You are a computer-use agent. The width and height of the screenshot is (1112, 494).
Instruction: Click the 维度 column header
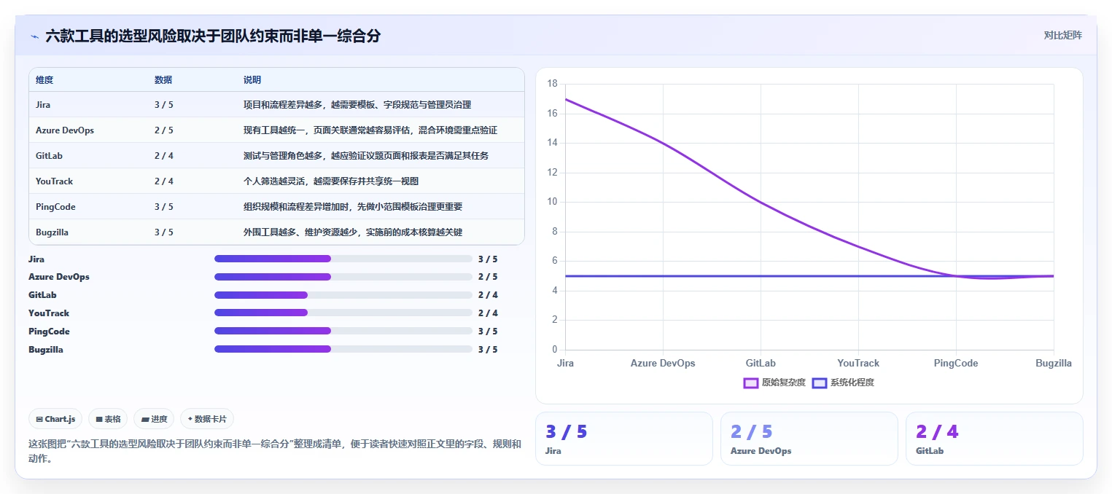44,79
